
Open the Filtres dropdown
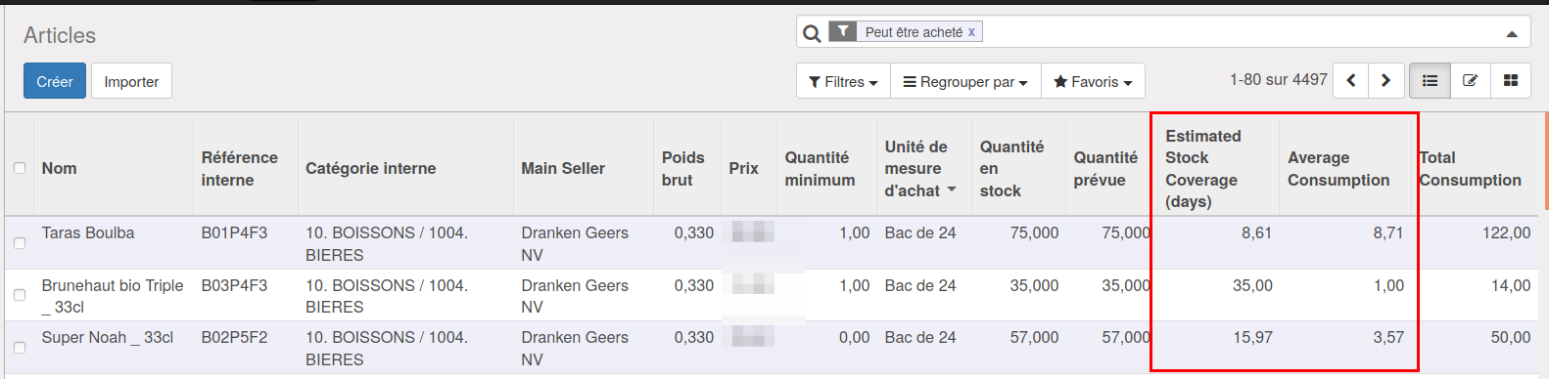(843, 82)
